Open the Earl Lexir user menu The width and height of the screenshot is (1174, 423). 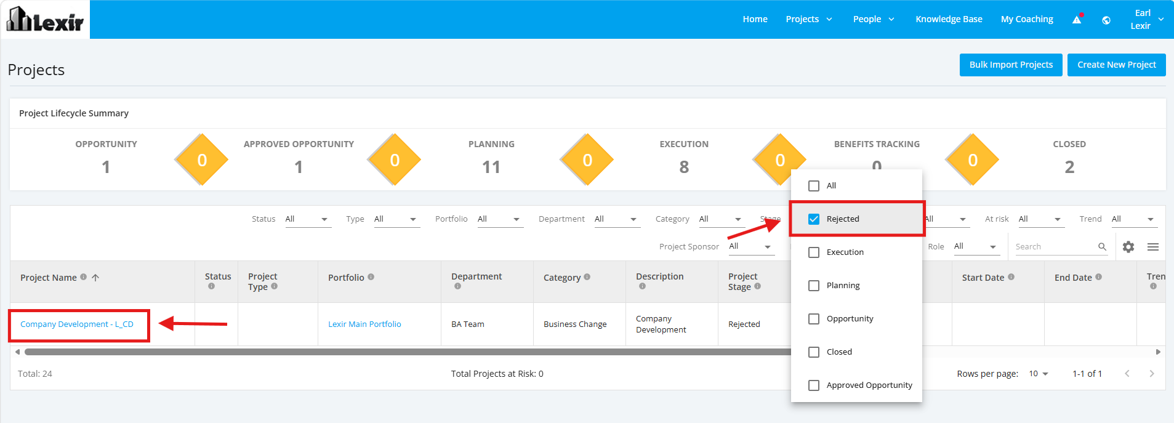(1146, 19)
